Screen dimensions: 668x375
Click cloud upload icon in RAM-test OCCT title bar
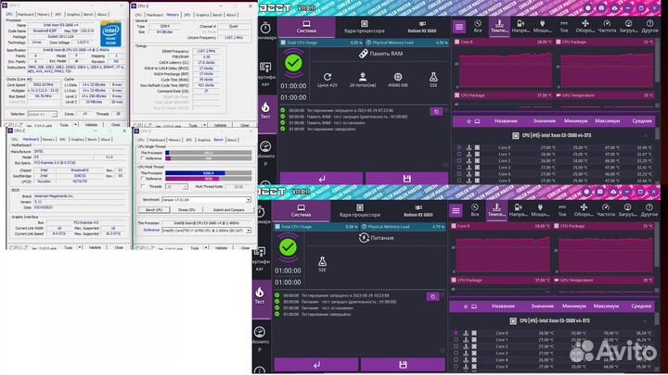point(614,8)
